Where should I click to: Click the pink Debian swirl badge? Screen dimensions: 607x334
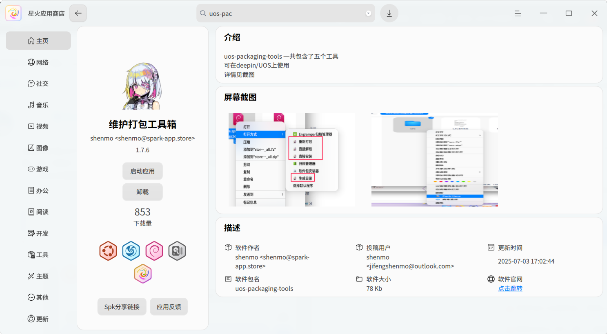(x=154, y=251)
